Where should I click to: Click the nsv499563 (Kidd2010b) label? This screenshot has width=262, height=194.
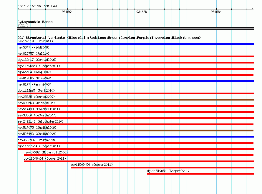point(36,103)
